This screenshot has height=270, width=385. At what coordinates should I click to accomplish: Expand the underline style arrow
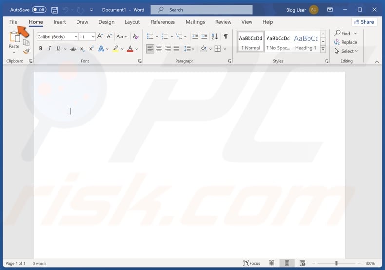coord(65,49)
